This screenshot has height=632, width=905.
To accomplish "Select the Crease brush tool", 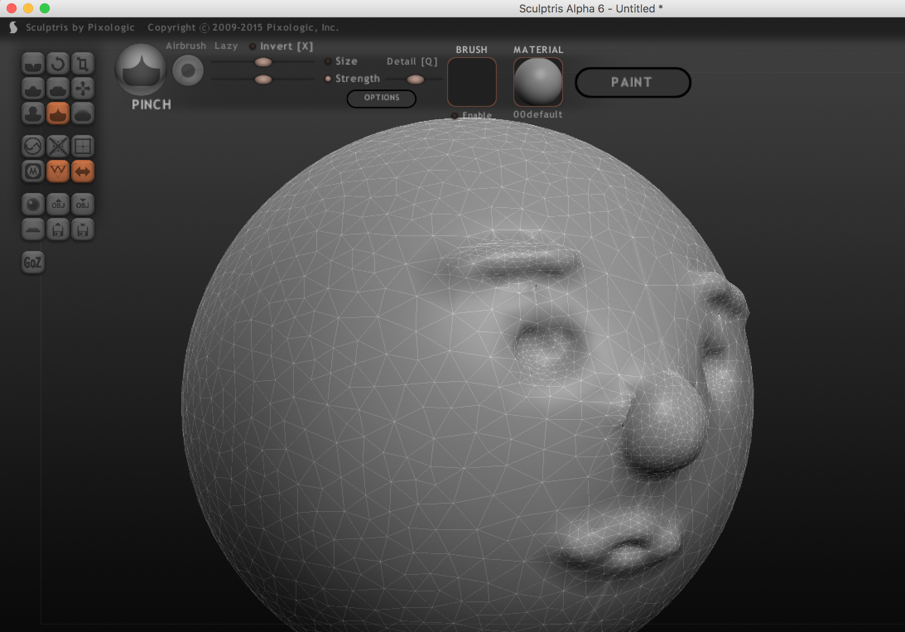I will (x=33, y=64).
